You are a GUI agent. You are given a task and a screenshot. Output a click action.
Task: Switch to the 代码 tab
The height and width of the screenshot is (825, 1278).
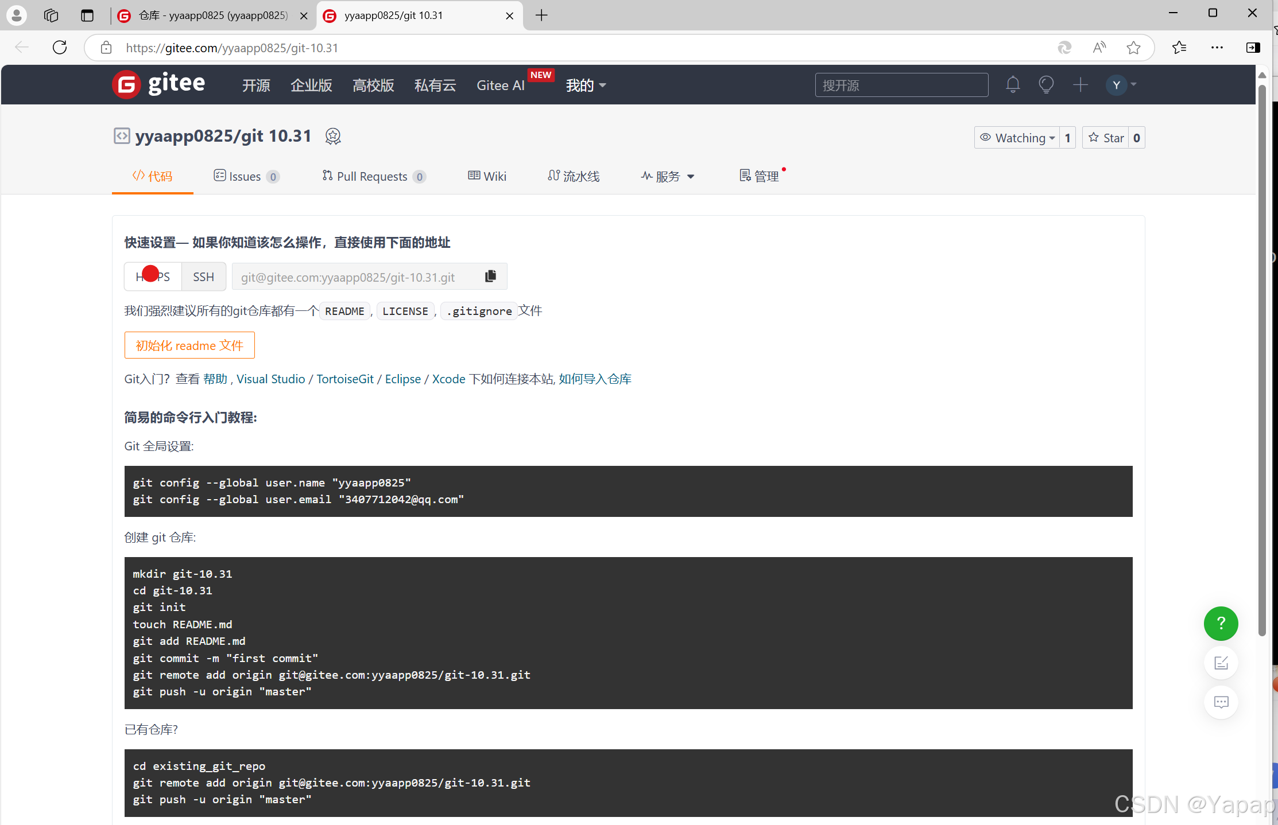click(x=153, y=176)
